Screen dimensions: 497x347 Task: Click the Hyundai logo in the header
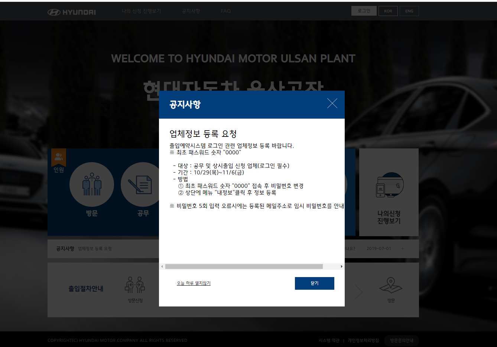click(x=72, y=12)
